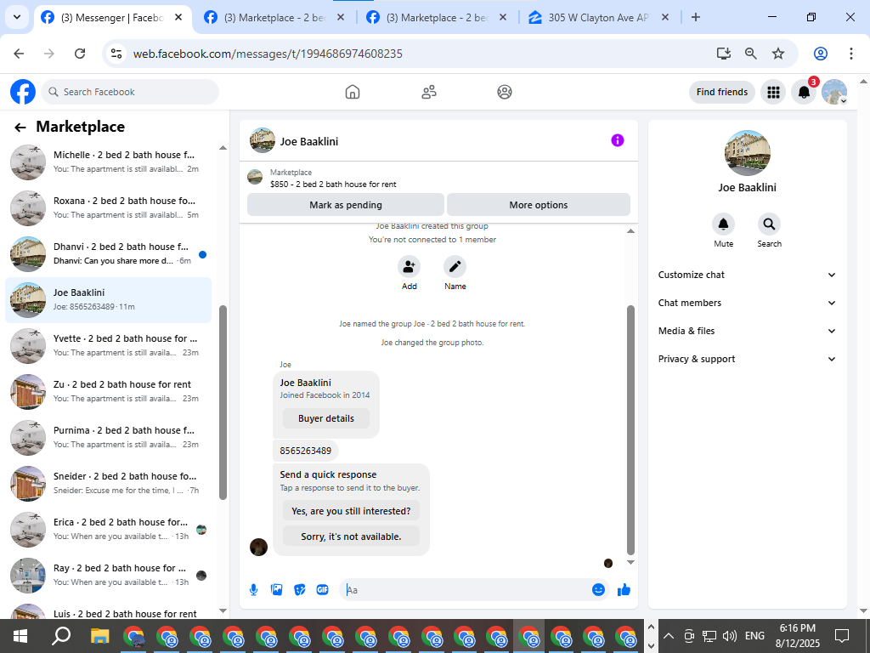Open Ray's marketplace conversation

click(x=108, y=576)
